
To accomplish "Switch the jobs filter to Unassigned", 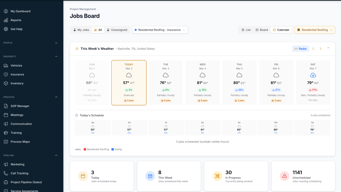I will (117, 30).
